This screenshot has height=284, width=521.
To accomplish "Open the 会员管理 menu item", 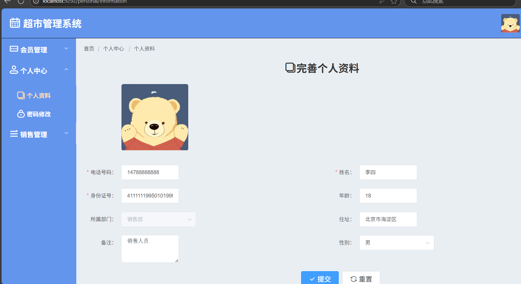I will point(39,49).
